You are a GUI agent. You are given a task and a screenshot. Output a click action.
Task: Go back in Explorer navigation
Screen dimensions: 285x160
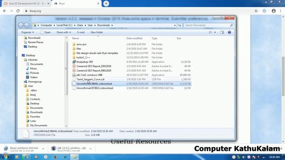(21, 25)
